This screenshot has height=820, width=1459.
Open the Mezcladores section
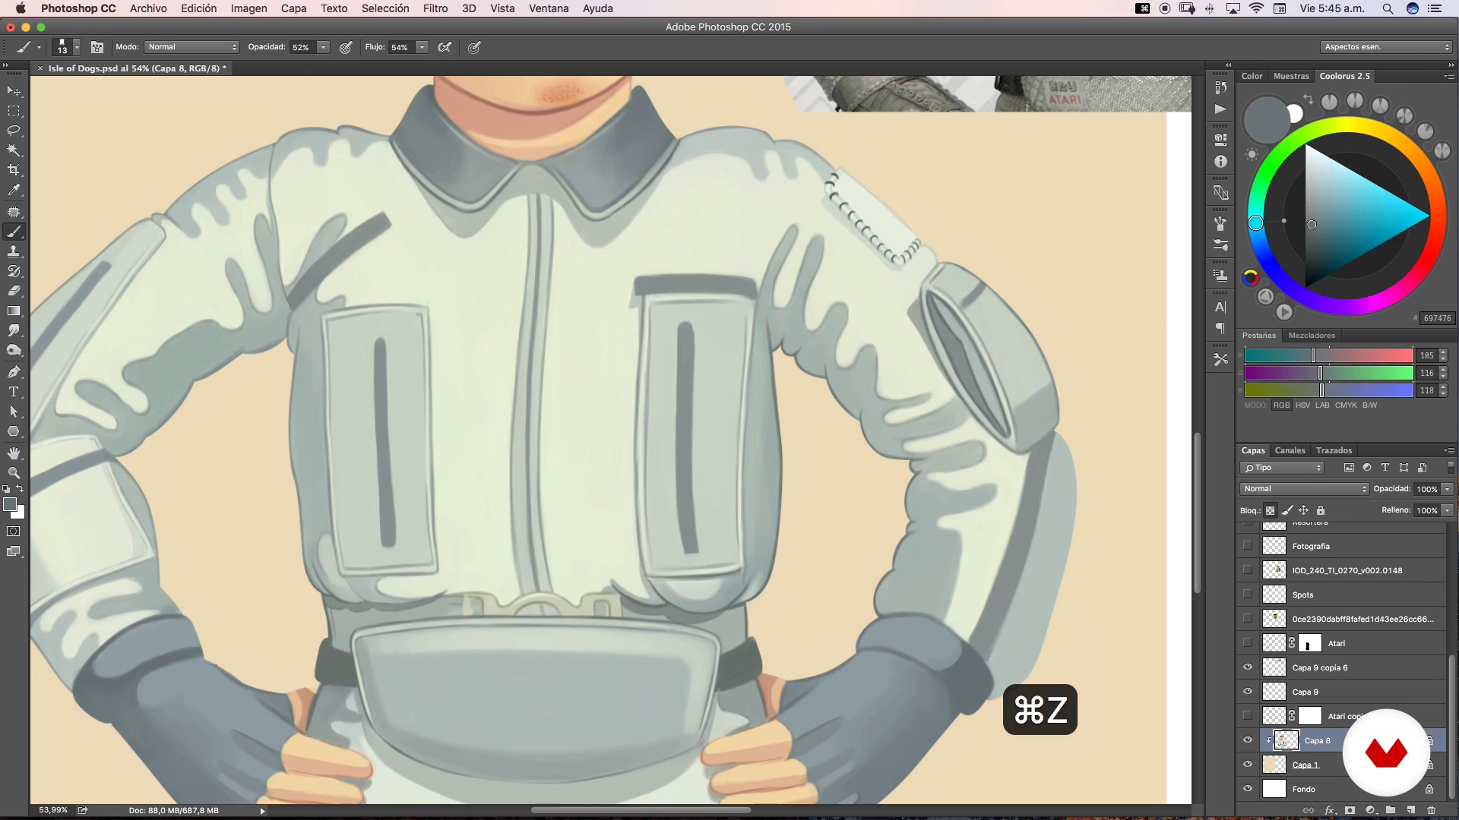(x=1312, y=335)
